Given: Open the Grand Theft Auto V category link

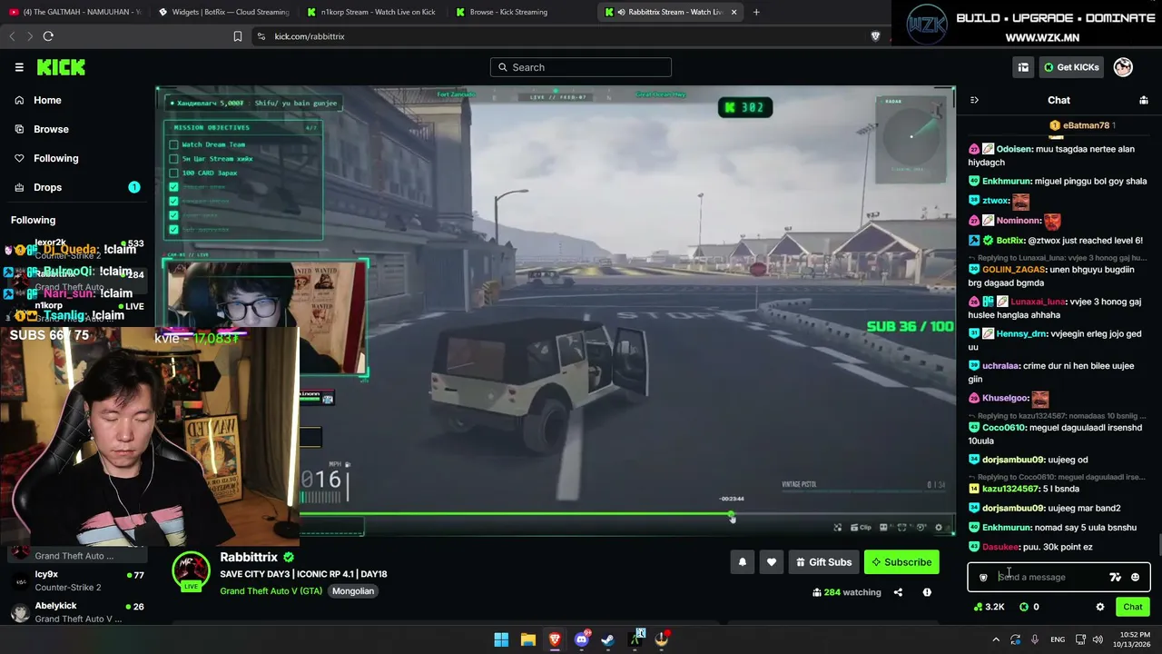Looking at the screenshot, I should [x=271, y=591].
